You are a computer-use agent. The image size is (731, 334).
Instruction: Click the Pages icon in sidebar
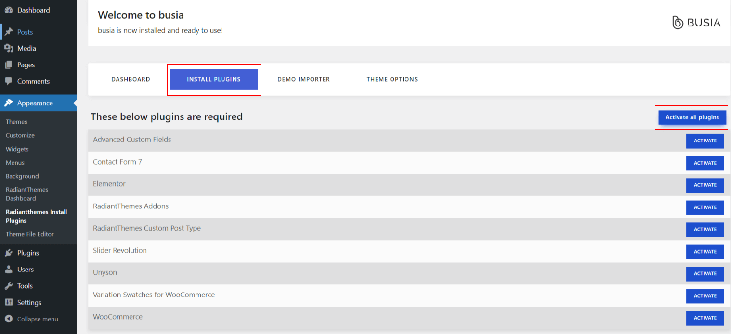click(x=9, y=65)
